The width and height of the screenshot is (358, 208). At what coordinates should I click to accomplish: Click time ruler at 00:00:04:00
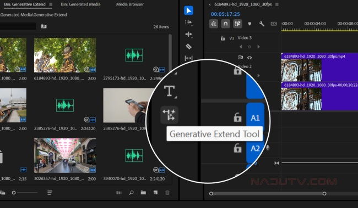pyautogui.click(x=315, y=24)
